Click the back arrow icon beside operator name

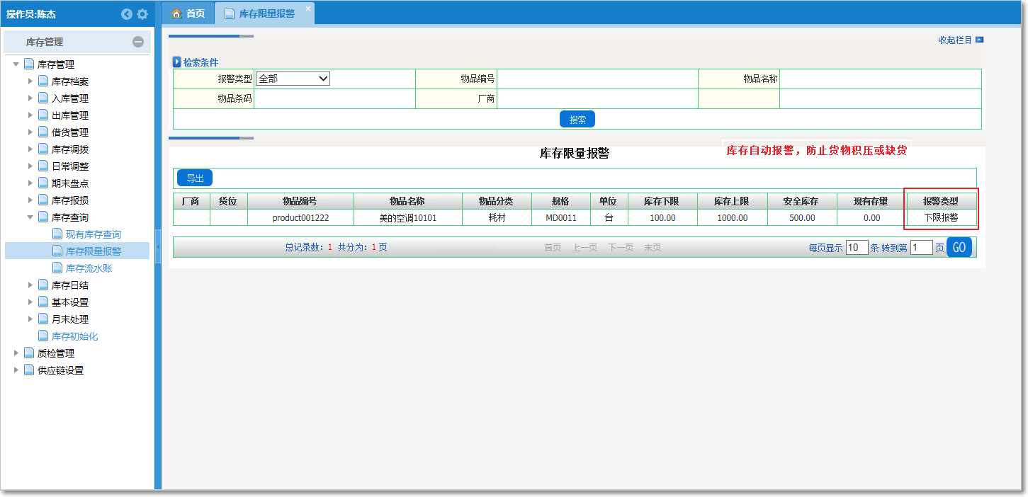click(127, 14)
